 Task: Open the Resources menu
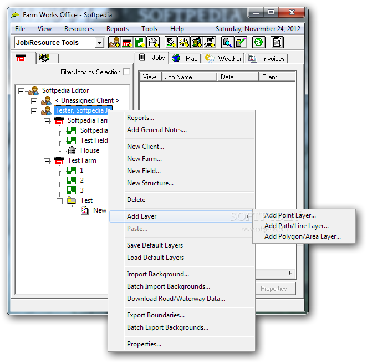click(79, 29)
